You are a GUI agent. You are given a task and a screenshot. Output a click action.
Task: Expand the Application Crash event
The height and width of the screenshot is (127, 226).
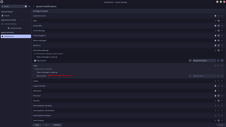coord(222,16)
